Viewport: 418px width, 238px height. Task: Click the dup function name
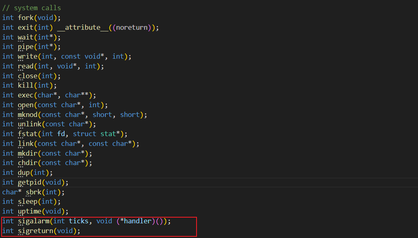pos(24,172)
